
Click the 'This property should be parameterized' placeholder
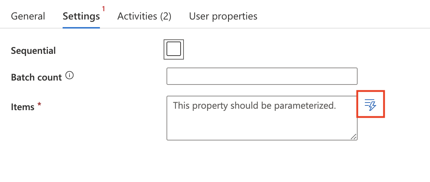(255, 106)
